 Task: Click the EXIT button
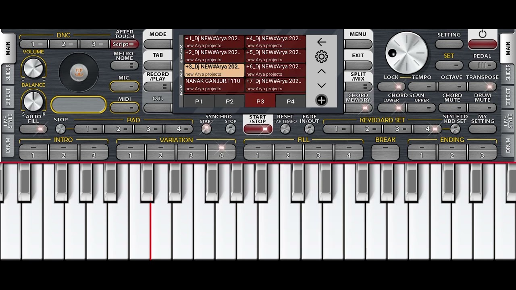pos(358,65)
